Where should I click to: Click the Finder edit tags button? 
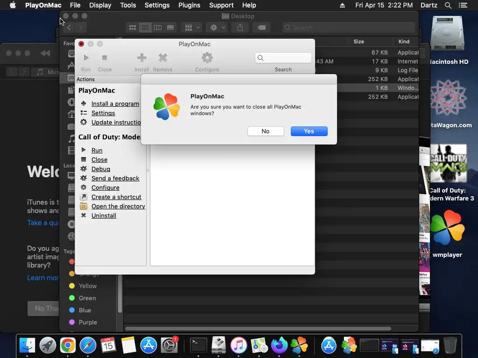[x=261, y=28]
